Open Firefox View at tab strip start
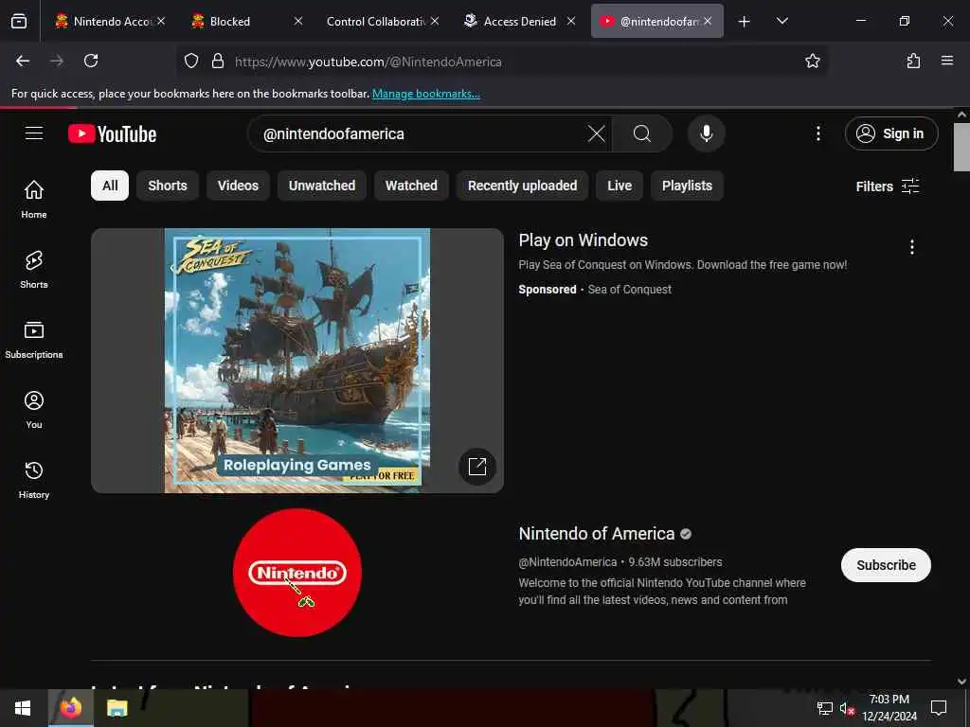970x727 pixels. point(19,21)
